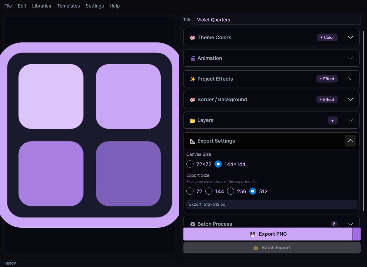This screenshot has height=267, width=367.
Task: Click the Batch Process gear icon
Action: coord(193,224)
